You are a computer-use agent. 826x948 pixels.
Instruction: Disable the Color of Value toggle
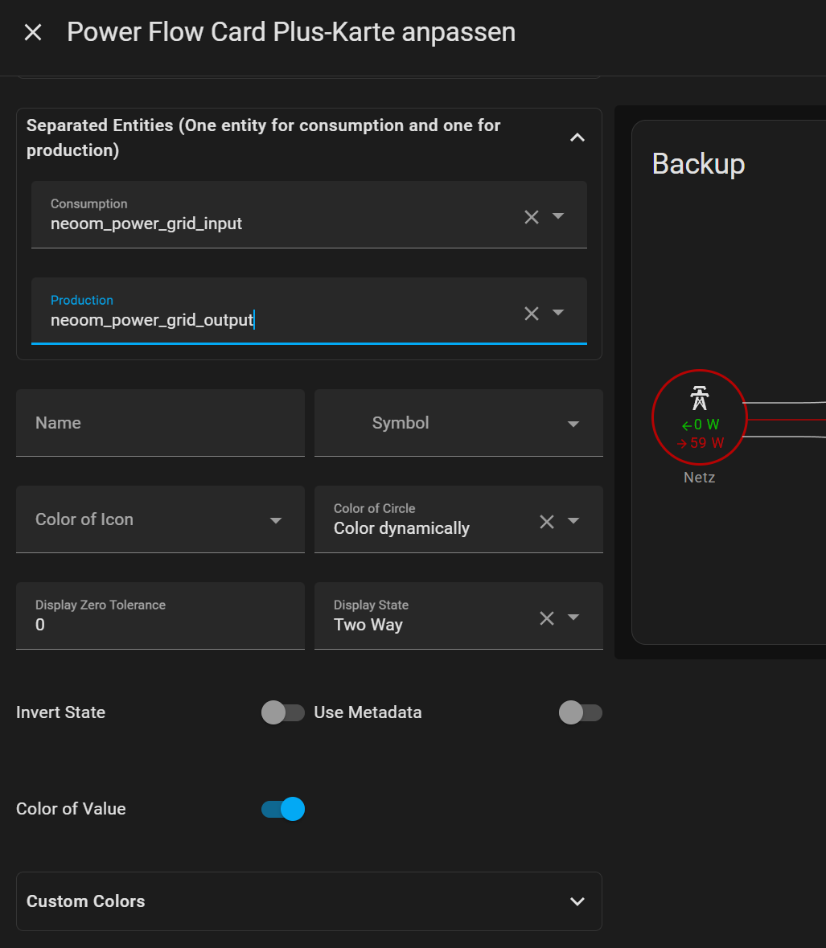point(283,809)
